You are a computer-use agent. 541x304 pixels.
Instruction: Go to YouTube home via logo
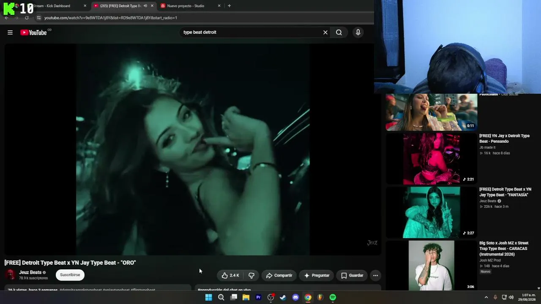33,33
